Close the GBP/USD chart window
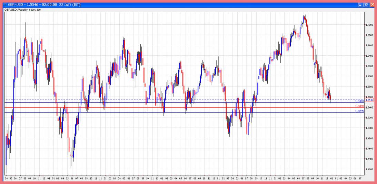Viewport: 377px width, 184px height. click(x=372, y=5)
